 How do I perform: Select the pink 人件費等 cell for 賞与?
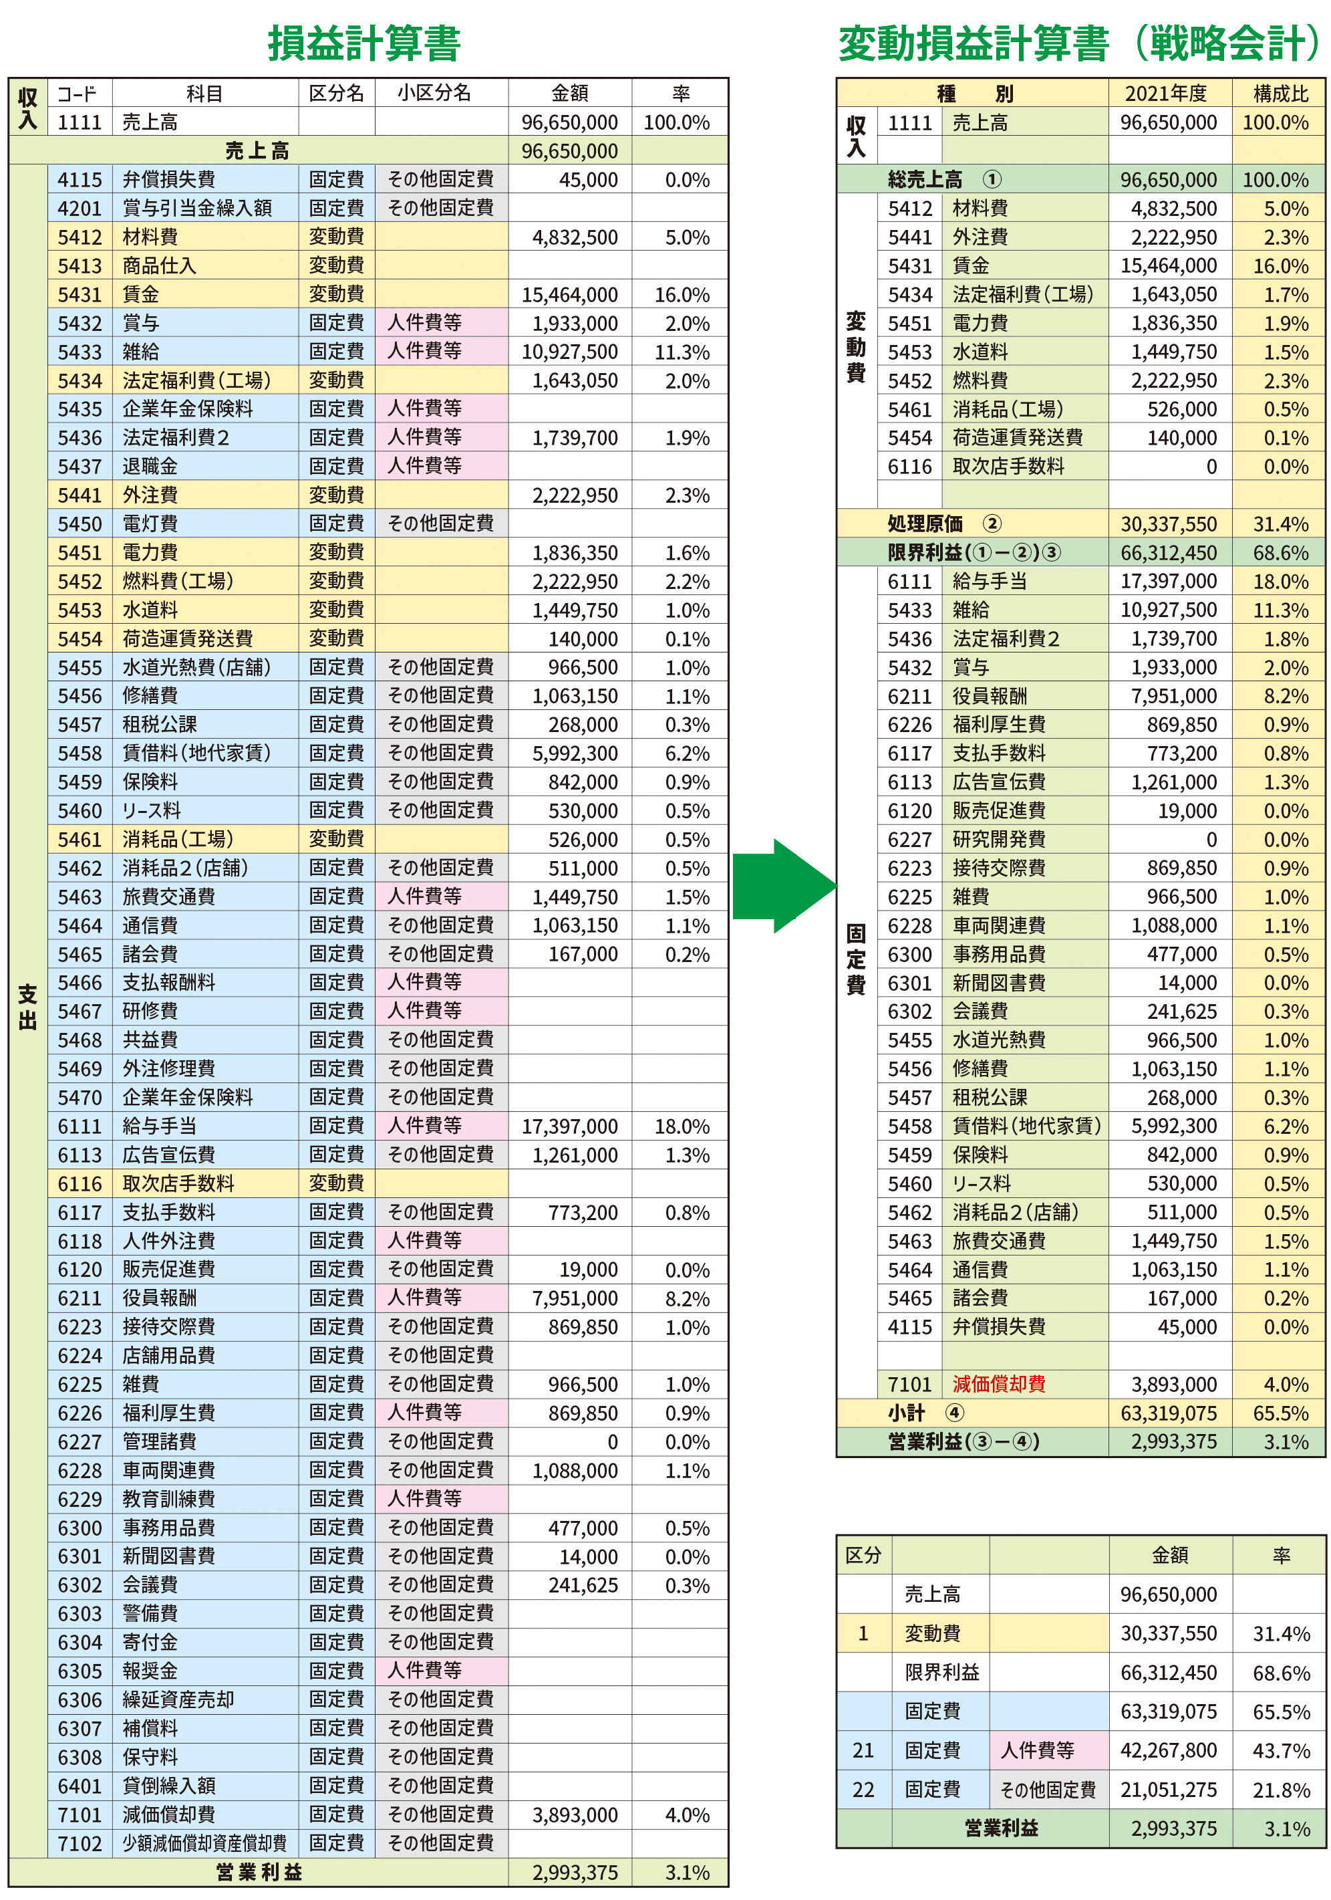click(x=440, y=323)
